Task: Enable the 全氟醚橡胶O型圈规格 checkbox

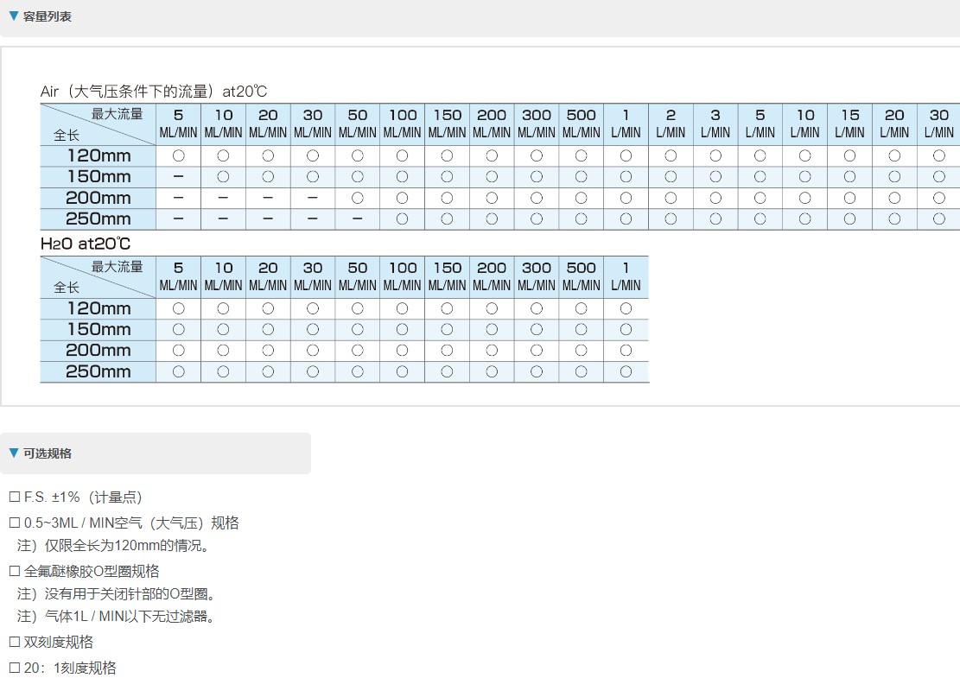Action: coord(14,572)
